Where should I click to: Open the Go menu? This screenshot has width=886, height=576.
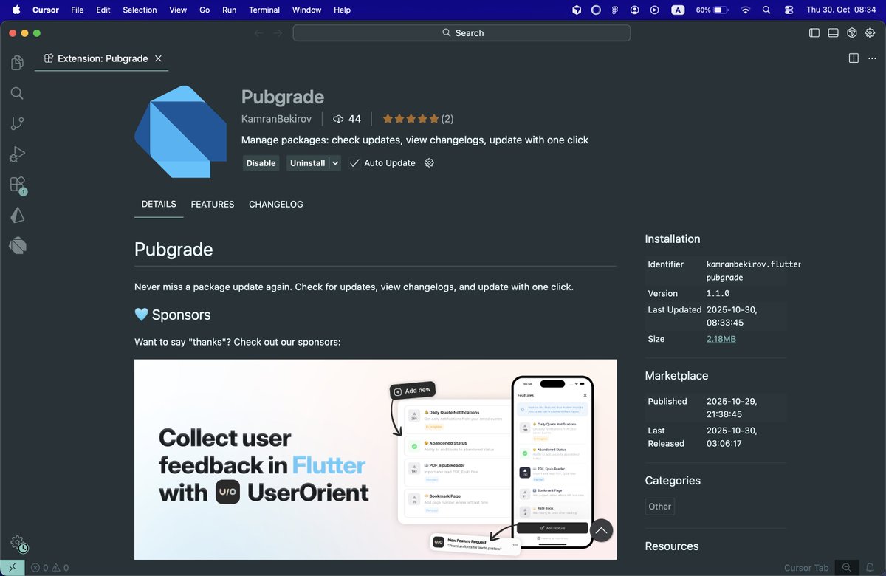(x=205, y=10)
